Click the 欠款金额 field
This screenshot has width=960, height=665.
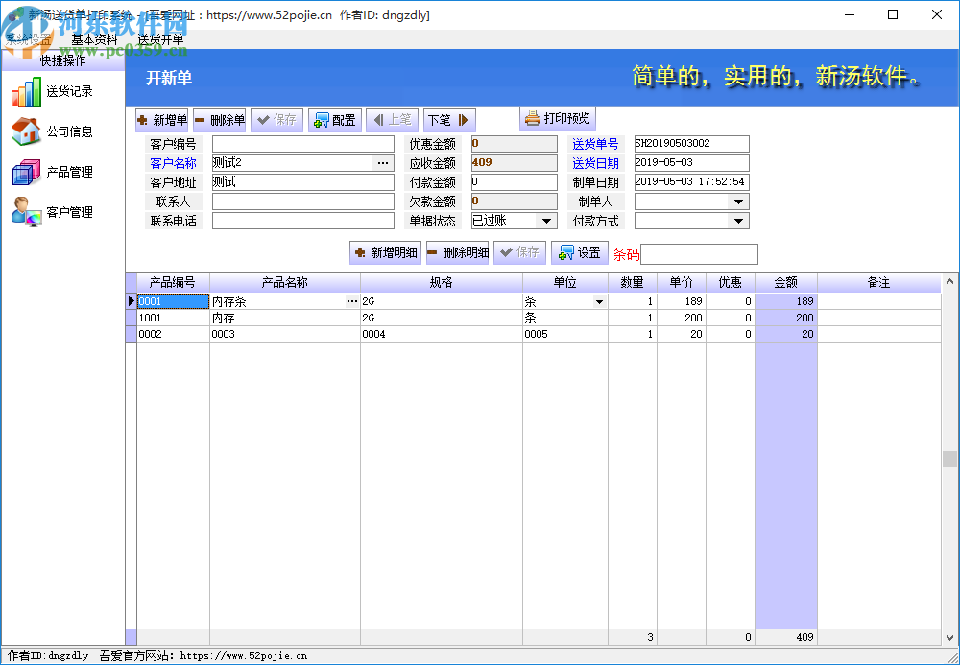tap(515, 202)
